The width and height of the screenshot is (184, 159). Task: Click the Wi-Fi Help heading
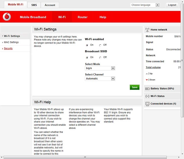coord(43,102)
